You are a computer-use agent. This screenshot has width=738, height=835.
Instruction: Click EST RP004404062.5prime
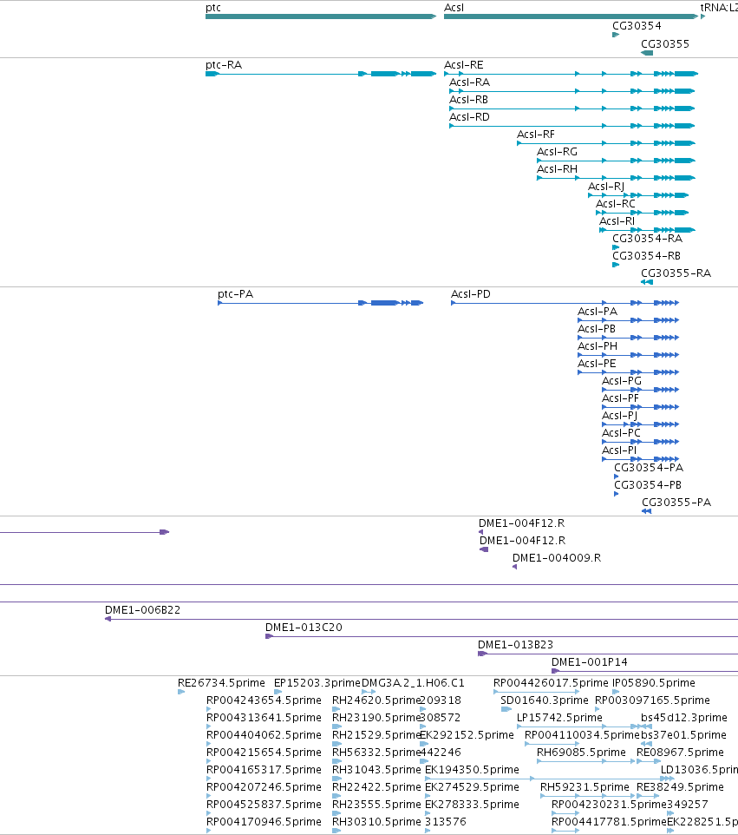(x=264, y=735)
